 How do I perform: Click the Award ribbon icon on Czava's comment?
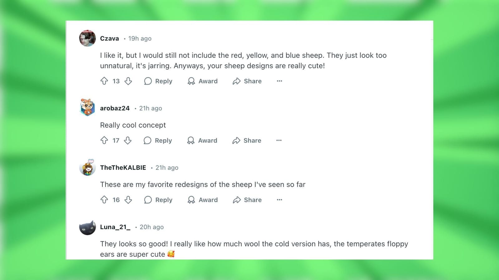pos(191,81)
